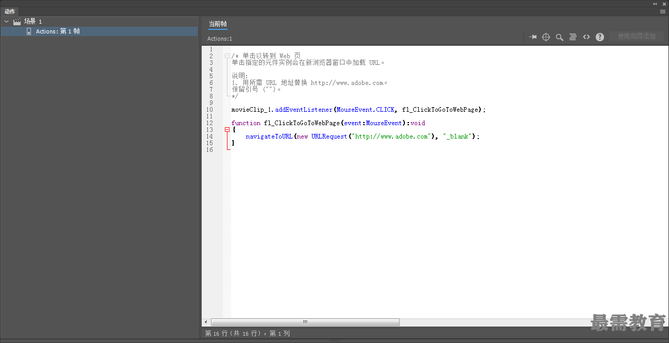
Task: Click the format code icon
Action: click(573, 37)
